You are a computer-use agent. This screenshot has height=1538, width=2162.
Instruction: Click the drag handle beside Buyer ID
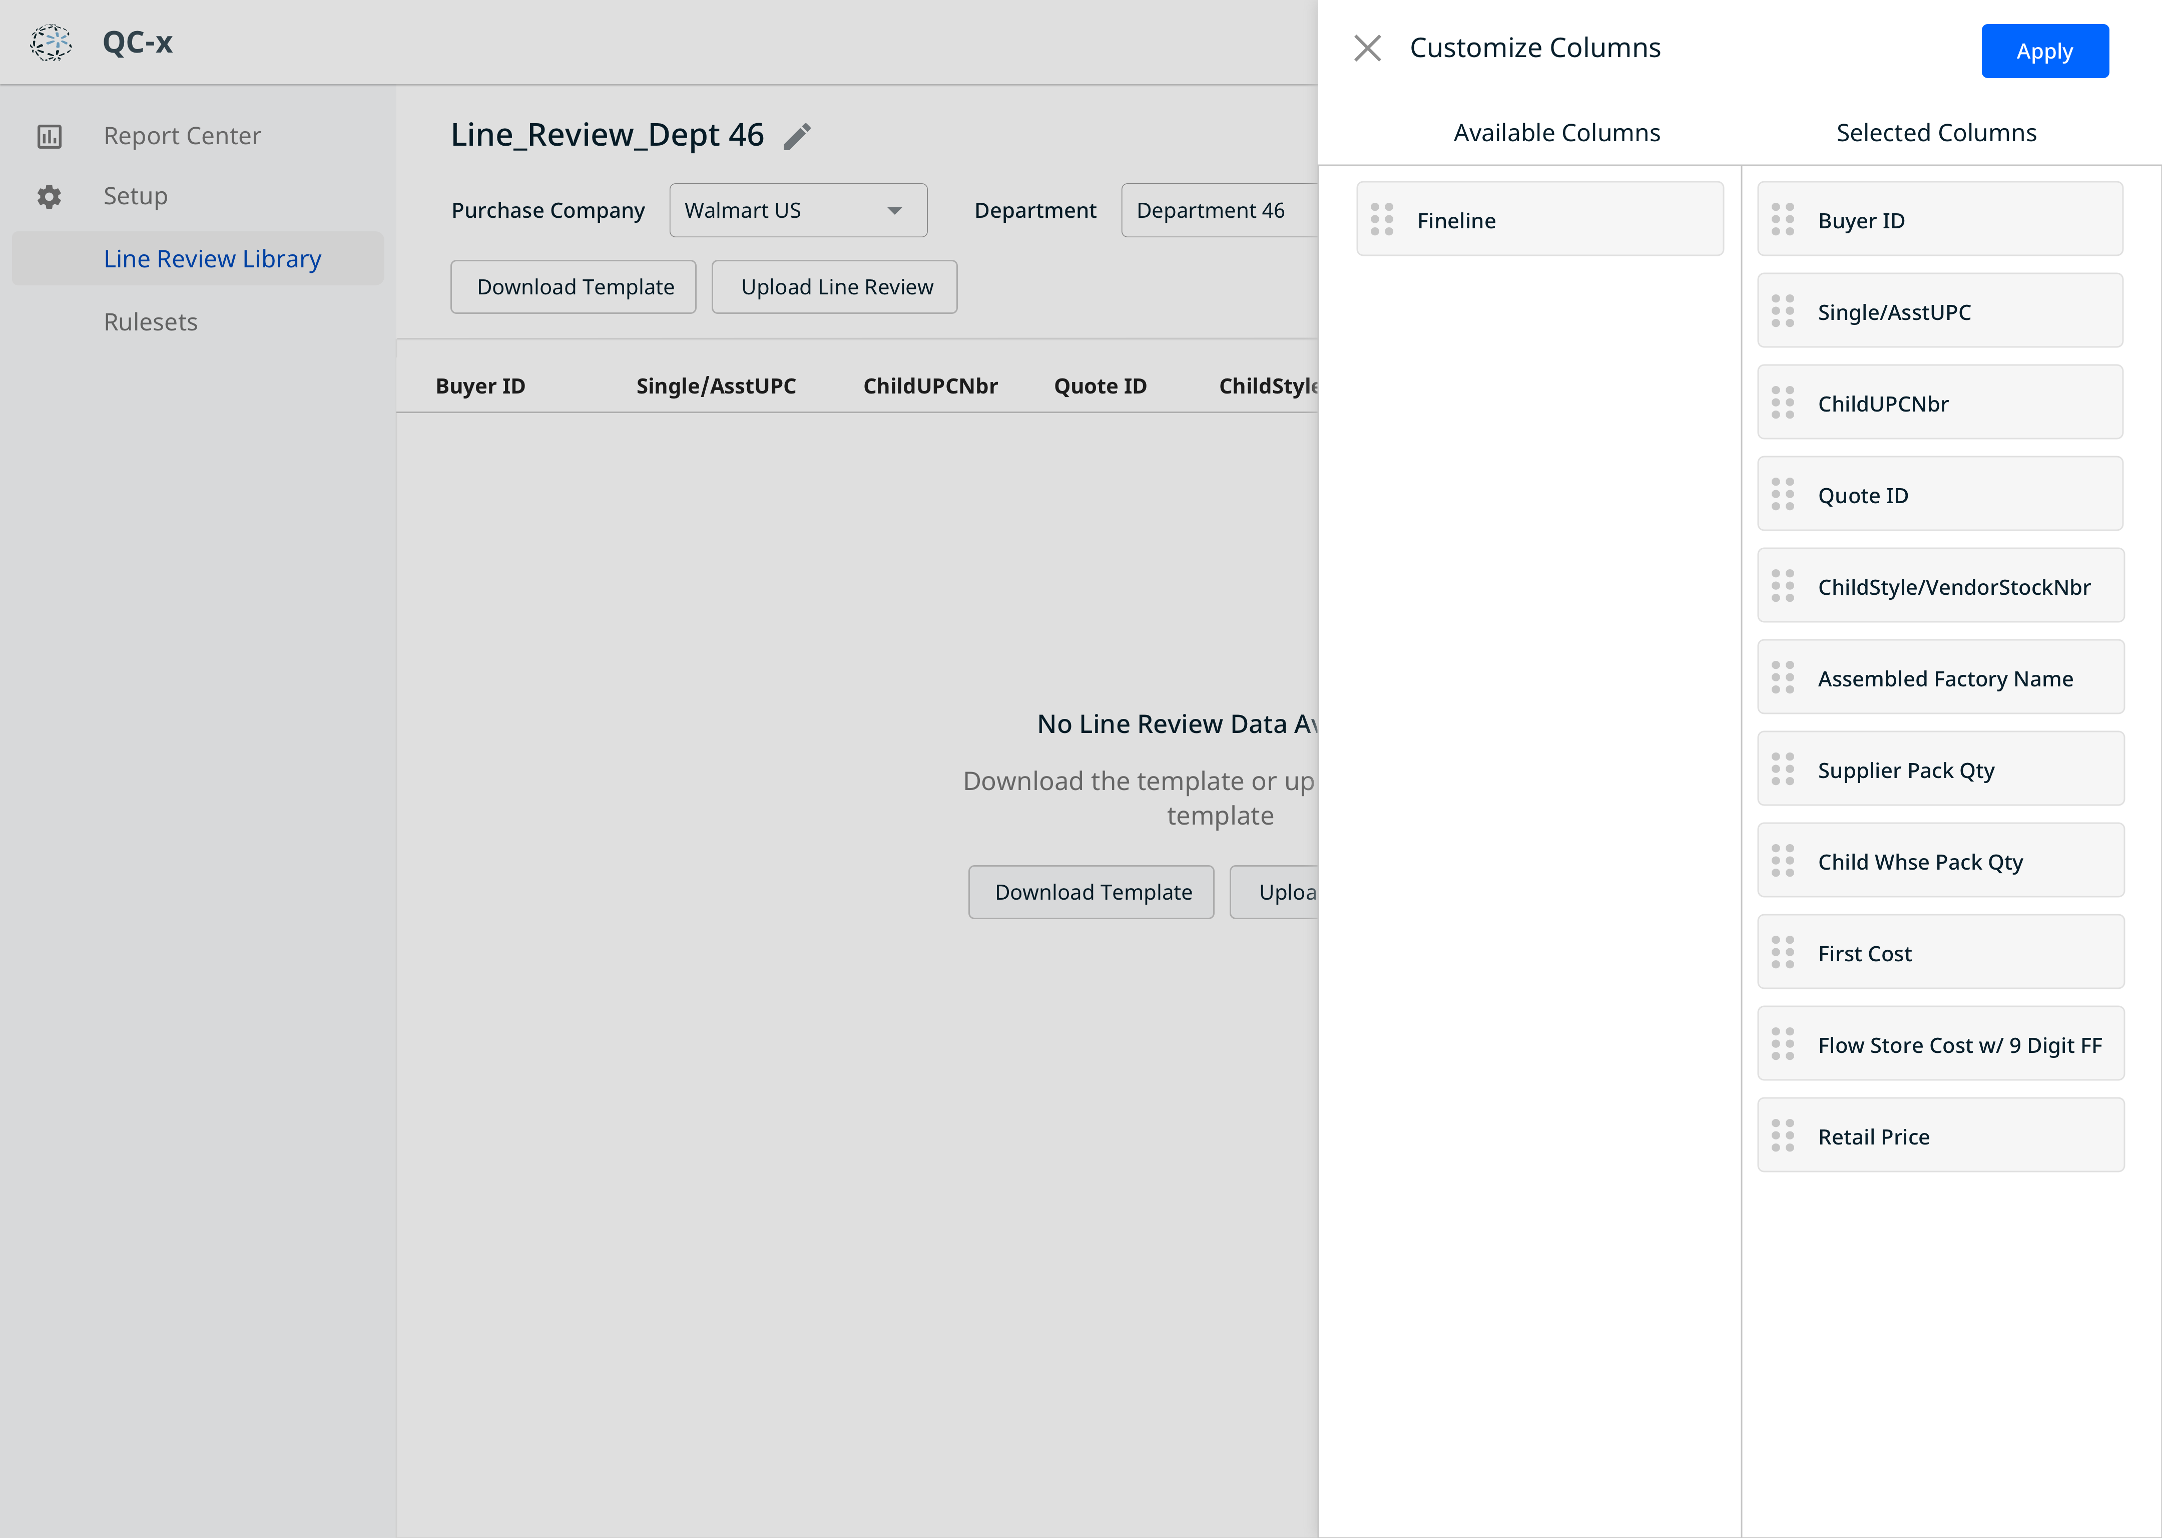[x=1783, y=220]
